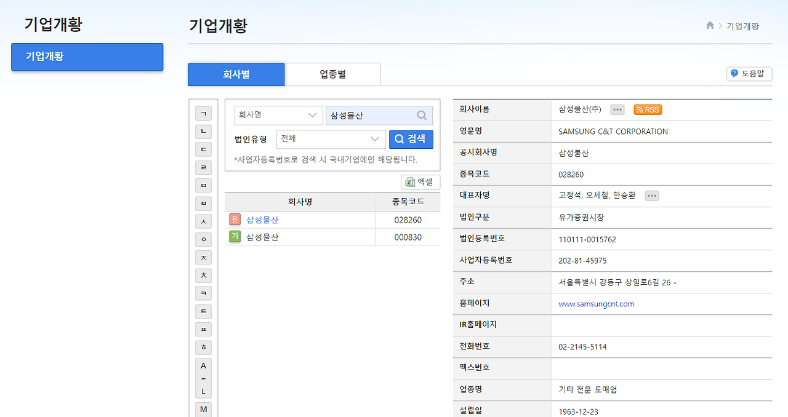This screenshot has width=788, height=417.
Task: Switch to the 회사별 tab
Action: (x=236, y=74)
